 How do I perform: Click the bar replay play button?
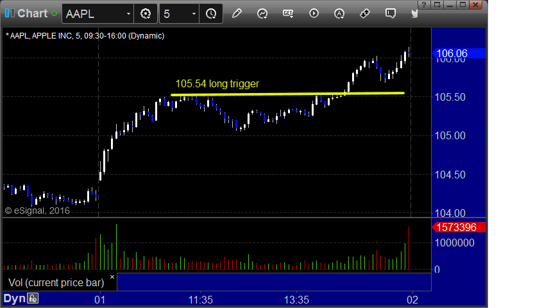(314, 13)
